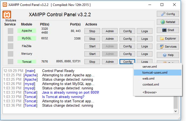Minimize the XAMPP Control Panel window
The width and height of the screenshot is (186, 121).
coord(150,5)
